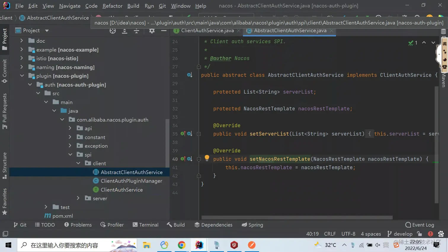Screen dimensions: 448x252
Task: Click the tool windows quick access icon
Action: point(5,234)
